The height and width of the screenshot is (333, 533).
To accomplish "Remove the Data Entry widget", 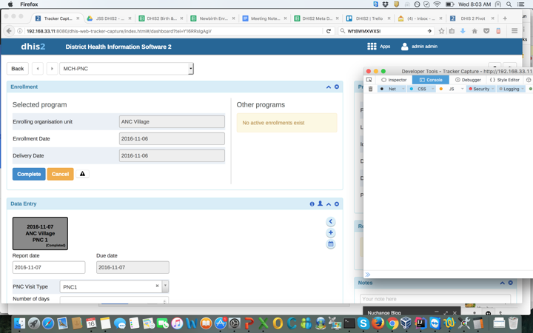I will click(x=337, y=204).
